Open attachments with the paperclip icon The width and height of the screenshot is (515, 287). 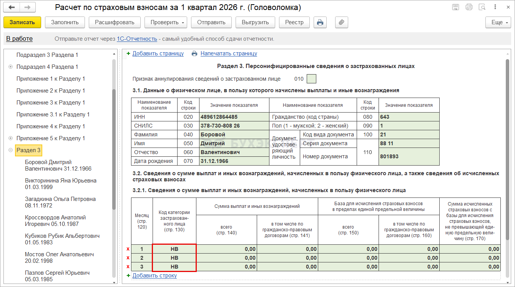pyautogui.click(x=341, y=22)
